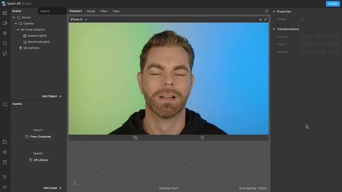This screenshot has height=192, width=342.
Task: Click Add Object in the Scene panel
Action: (52, 96)
